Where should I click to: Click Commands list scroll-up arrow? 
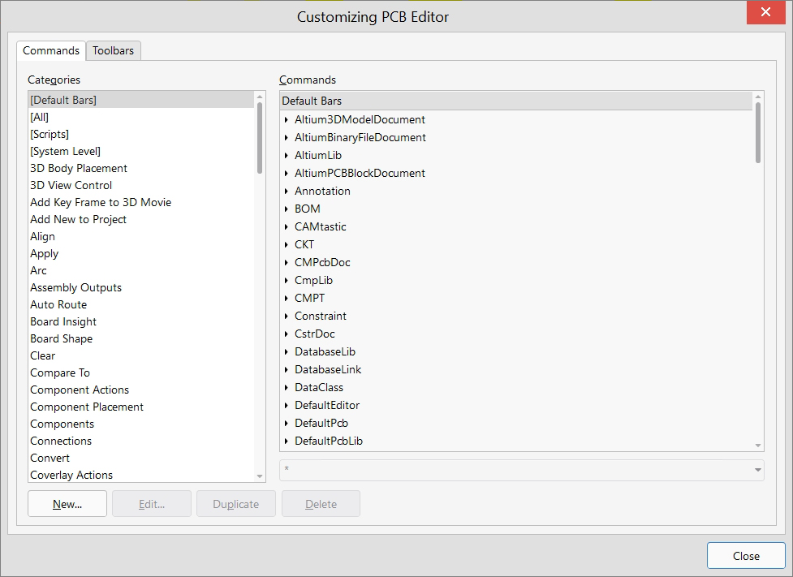click(757, 97)
